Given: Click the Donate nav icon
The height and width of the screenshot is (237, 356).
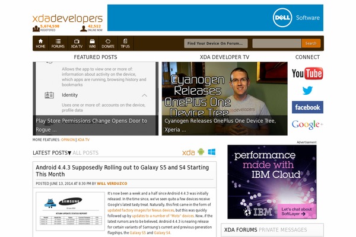Looking at the screenshot, I should pos(108,43).
